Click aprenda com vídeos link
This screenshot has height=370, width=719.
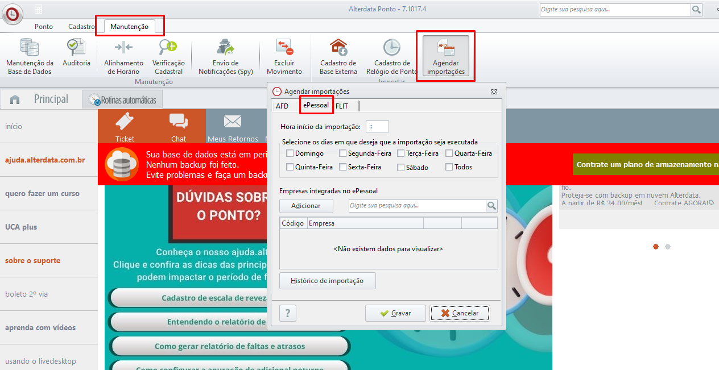[x=40, y=327]
